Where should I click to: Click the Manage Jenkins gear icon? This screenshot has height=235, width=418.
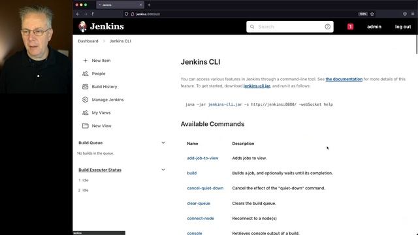[x=86, y=100]
